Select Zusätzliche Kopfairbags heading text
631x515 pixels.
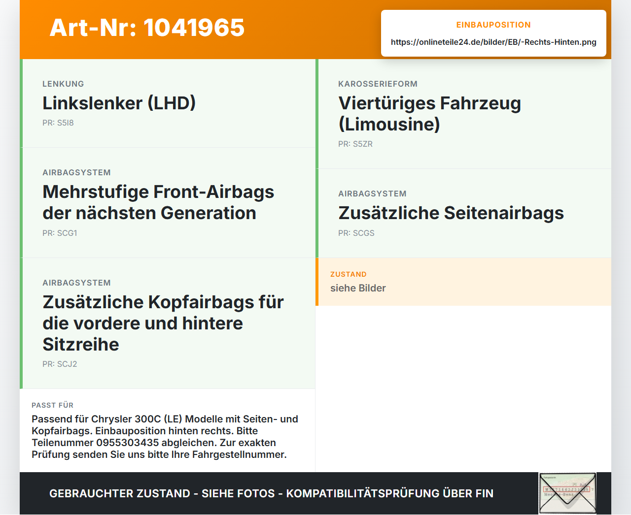(163, 323)
